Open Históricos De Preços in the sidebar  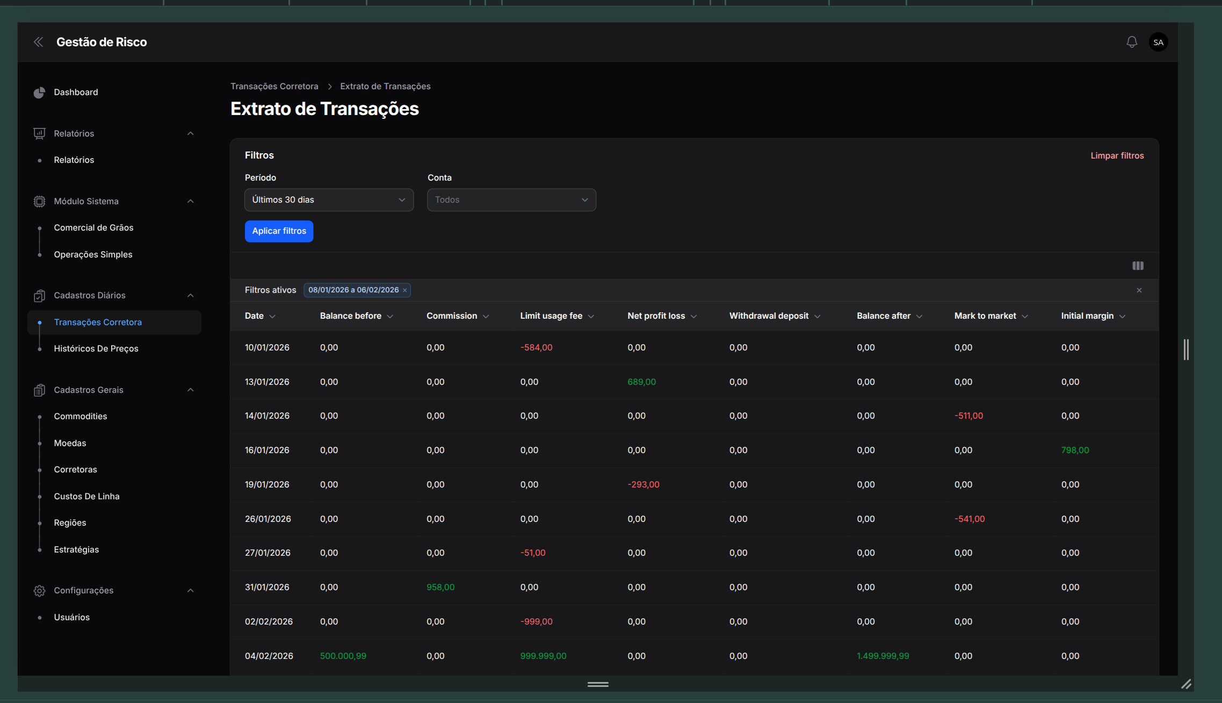coord(96,348)
